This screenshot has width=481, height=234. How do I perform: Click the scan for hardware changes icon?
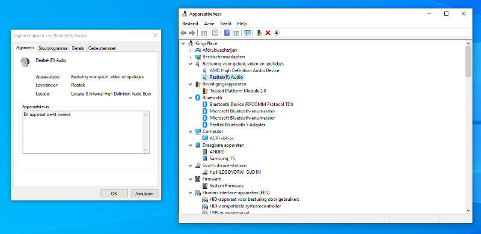pyautogui.click(x=247, y=33)
